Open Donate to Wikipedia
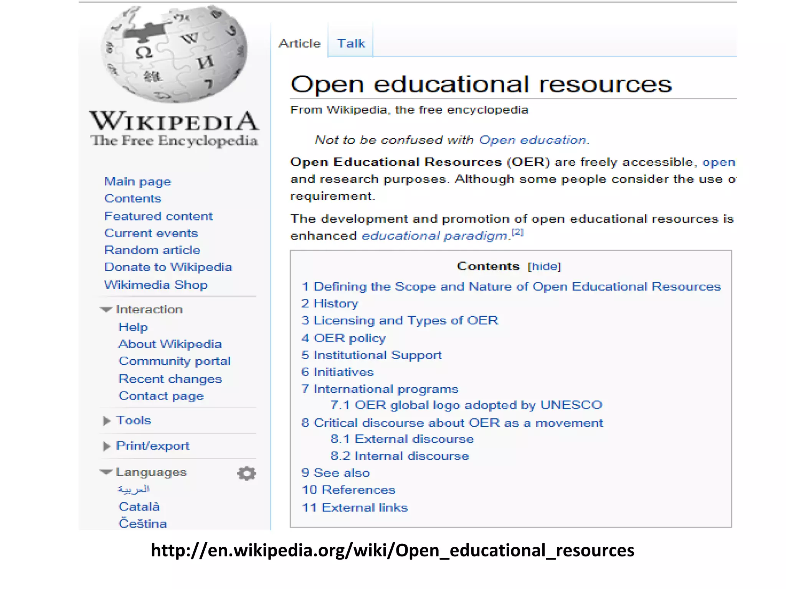 (168, 267)
